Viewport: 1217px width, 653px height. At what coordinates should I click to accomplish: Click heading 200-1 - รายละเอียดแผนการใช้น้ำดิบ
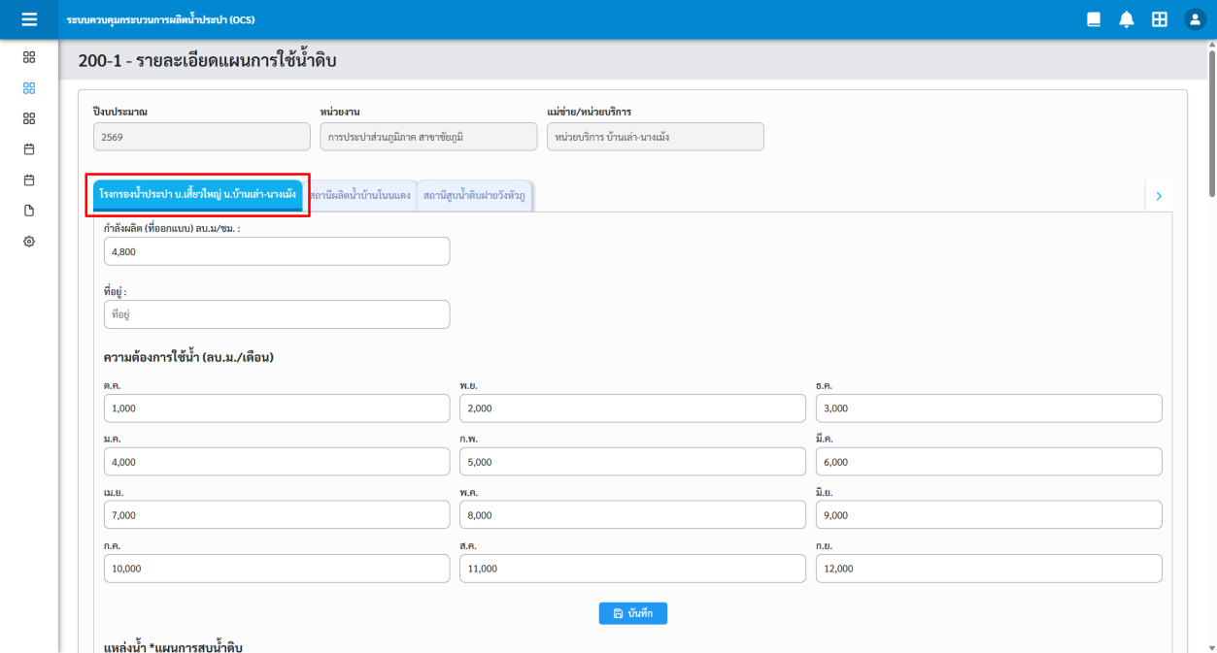(x=207, y=61)
